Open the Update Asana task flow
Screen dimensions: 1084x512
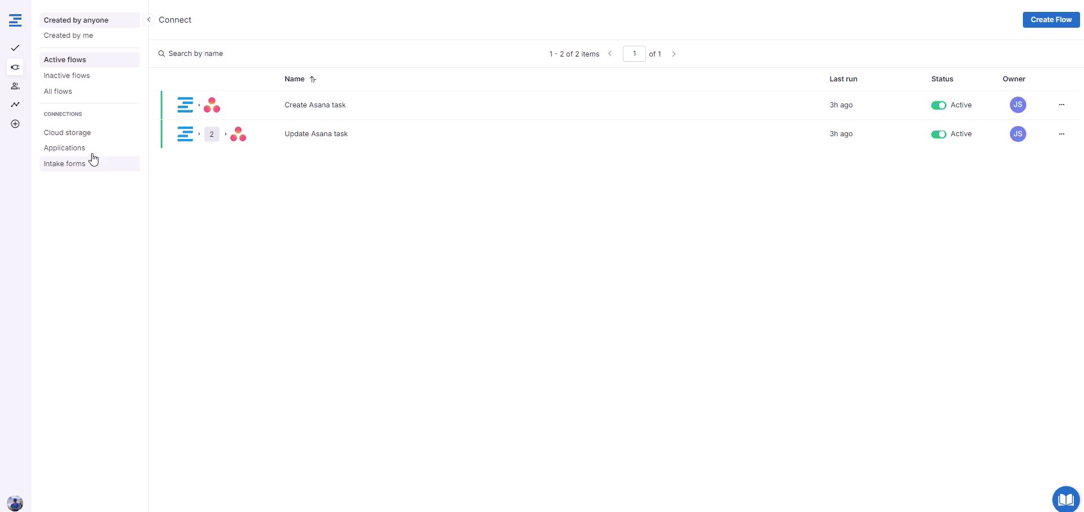point(316,134)
